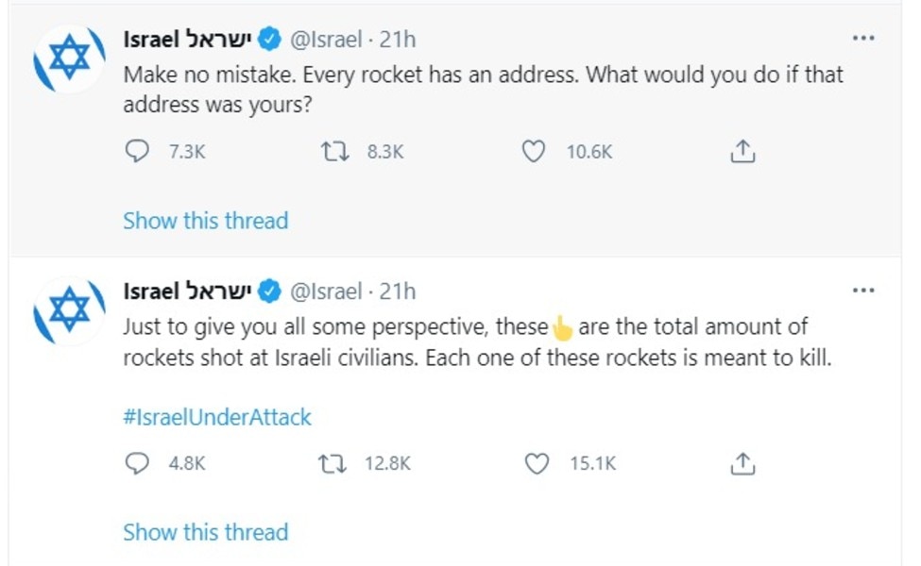This screenshot has width=921, height=566.
Task: Reply to the rockets perspective tweet
Action: (138, 463)
